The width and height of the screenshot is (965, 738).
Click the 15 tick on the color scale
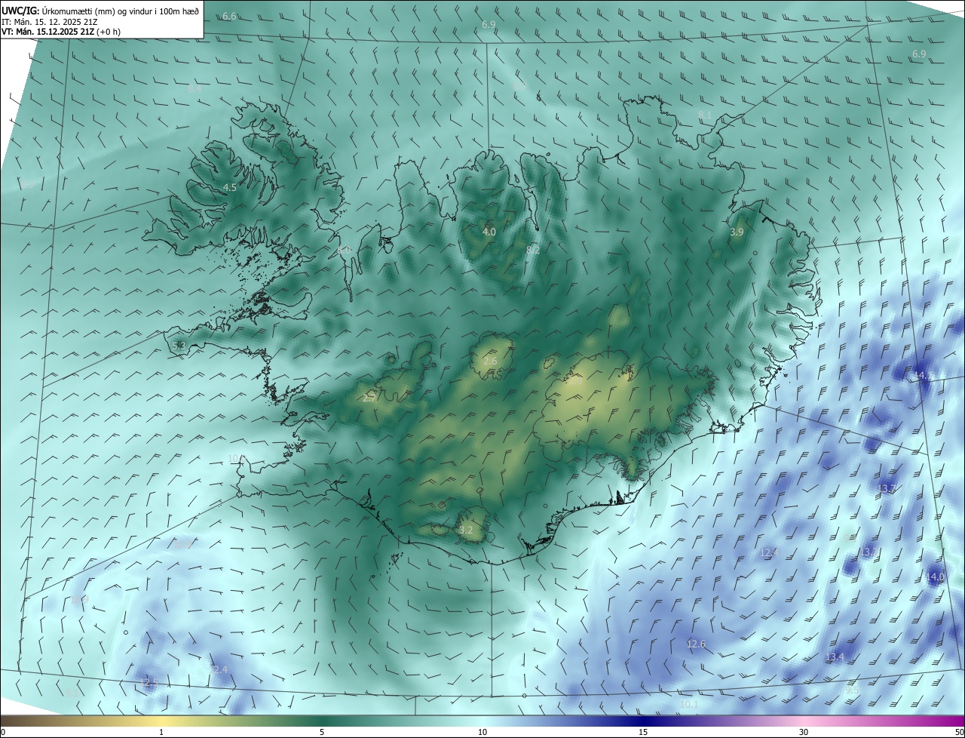click(x=643, y=732)
